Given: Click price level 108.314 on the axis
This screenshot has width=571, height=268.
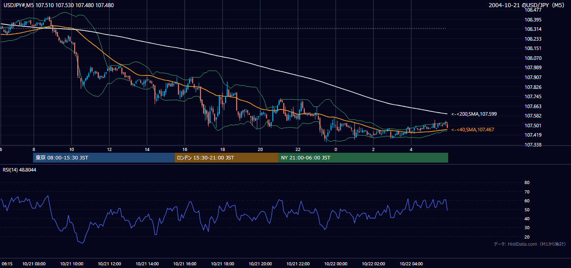Looking at the screenshot, I should click(533, 29).
